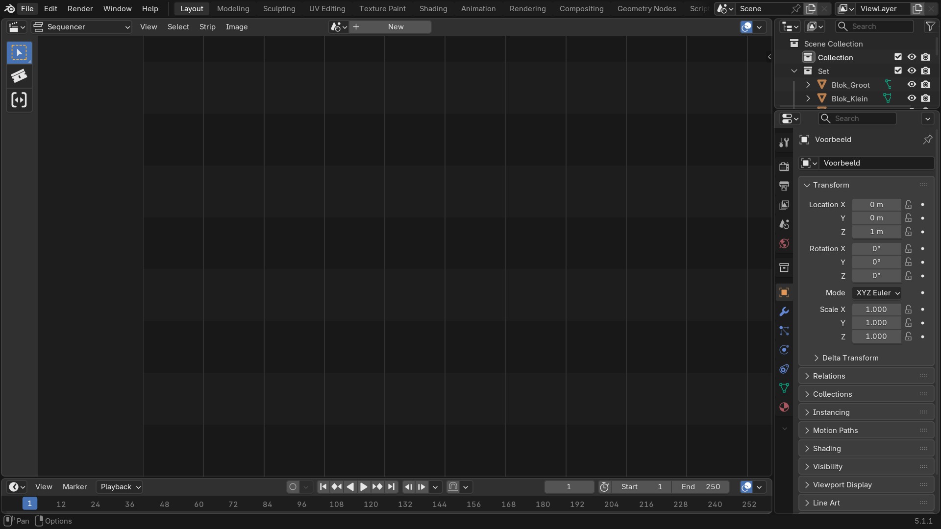Image resolution: width=941 pixels, height=529 pixels.
Task: Open the Object Data properties tab
Action: 784,388
